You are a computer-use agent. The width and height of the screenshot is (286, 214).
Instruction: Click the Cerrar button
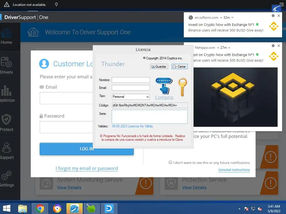(180, 67)
